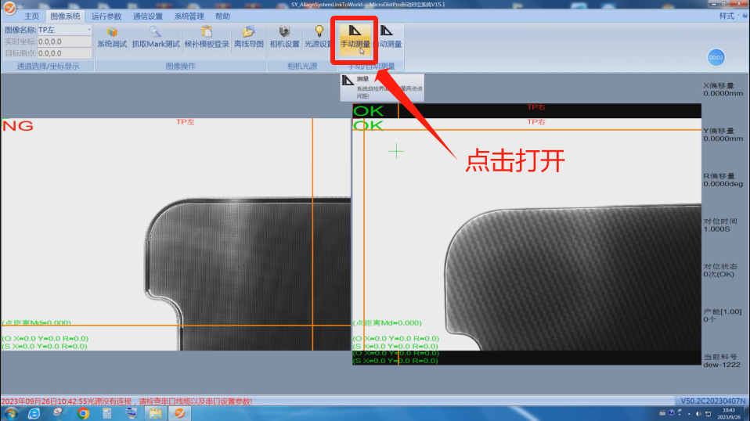750x421 pixels.
Task: Click the 帮助 menu tab
Action: (222, 16)
